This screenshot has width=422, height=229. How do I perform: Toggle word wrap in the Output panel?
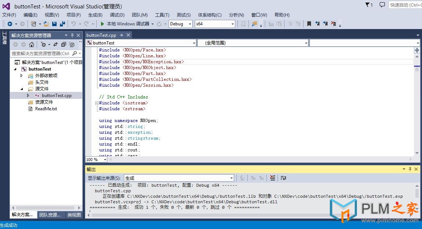click(x=283, y=178)
